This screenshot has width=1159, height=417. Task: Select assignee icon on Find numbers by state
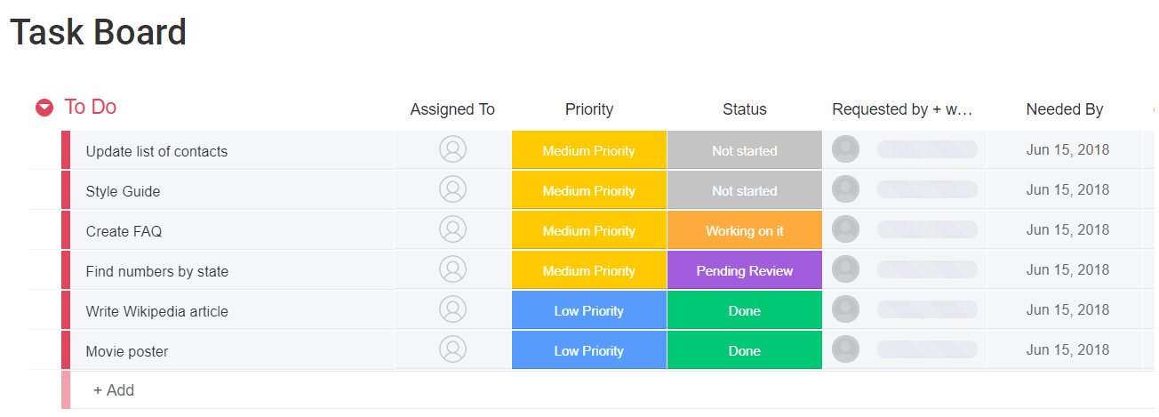tap(452, 269)
